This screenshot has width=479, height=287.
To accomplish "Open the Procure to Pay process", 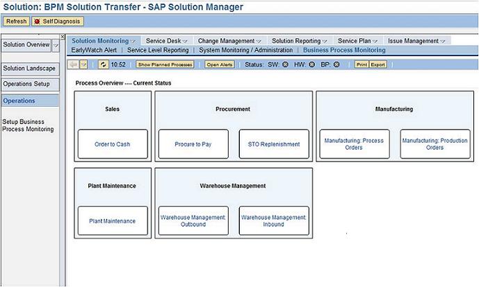I will coord(193,144).
